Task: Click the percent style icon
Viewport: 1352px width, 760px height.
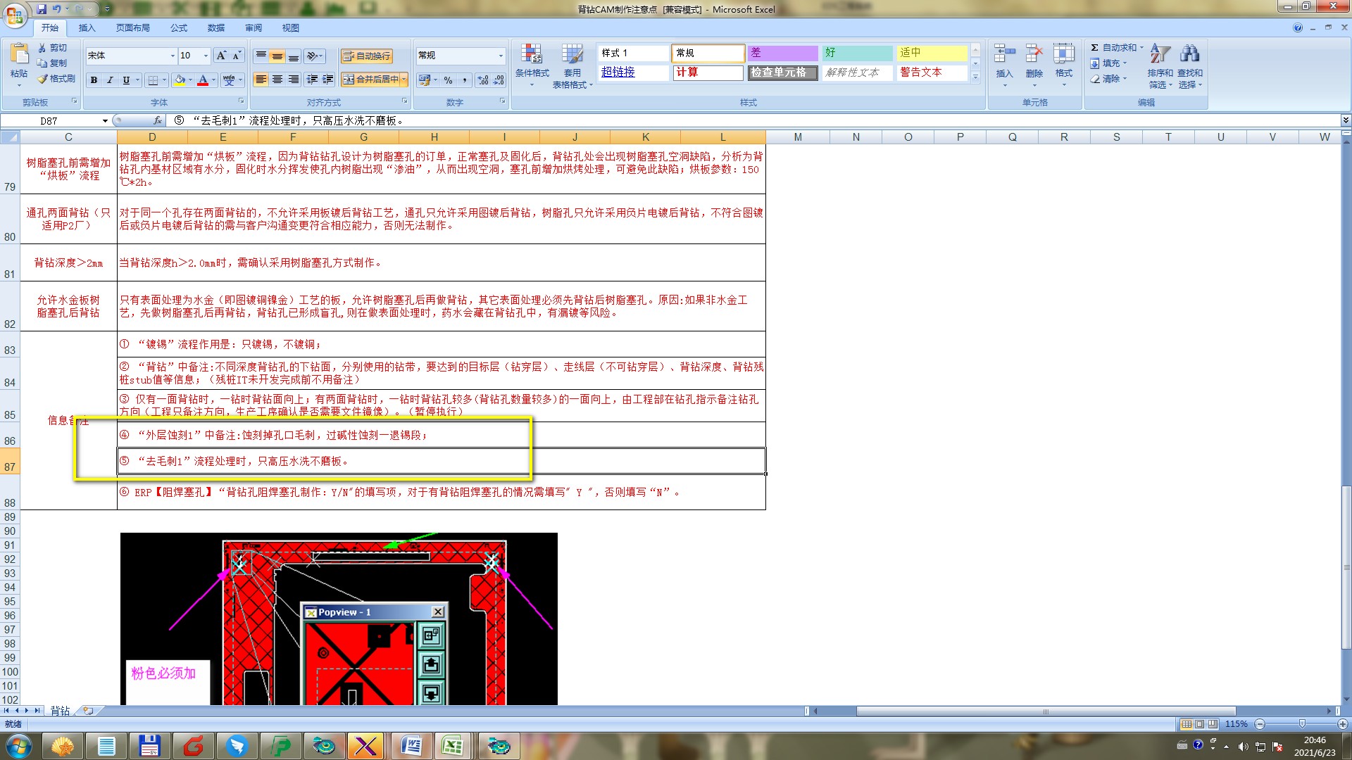Action: 448,80
